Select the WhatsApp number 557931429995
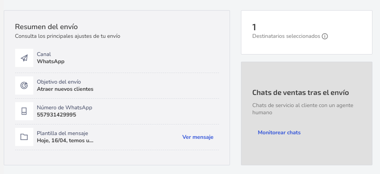 coord(56,115)
